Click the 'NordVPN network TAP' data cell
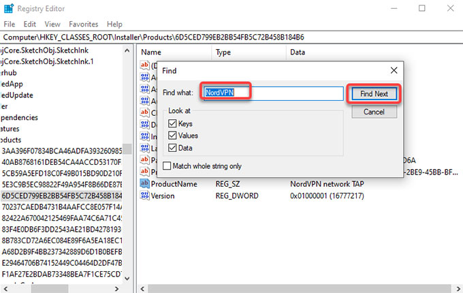Screen dimensions: 463x293 click(327, 184)
